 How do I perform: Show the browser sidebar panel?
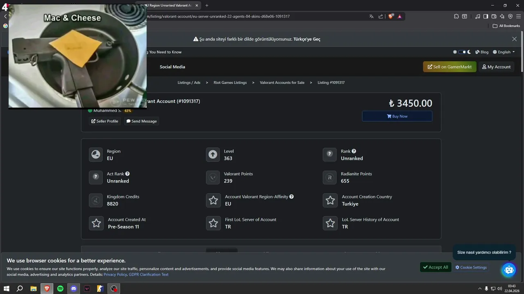486,16
